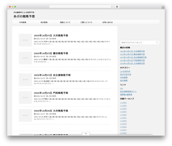Open the 中央競馬 navigation menu item

tap(23, 22)
